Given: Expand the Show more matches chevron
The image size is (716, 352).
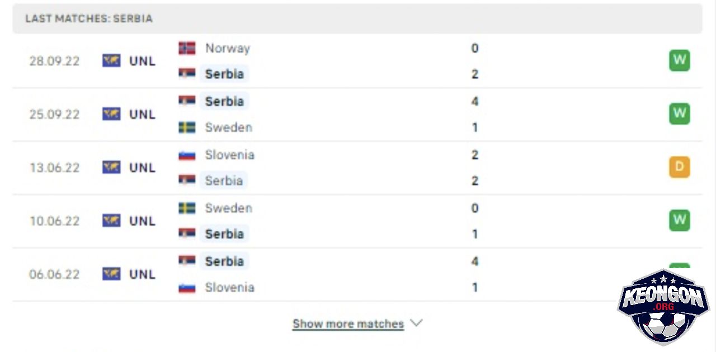Looking at the screenshot, I should coord(416,323).
